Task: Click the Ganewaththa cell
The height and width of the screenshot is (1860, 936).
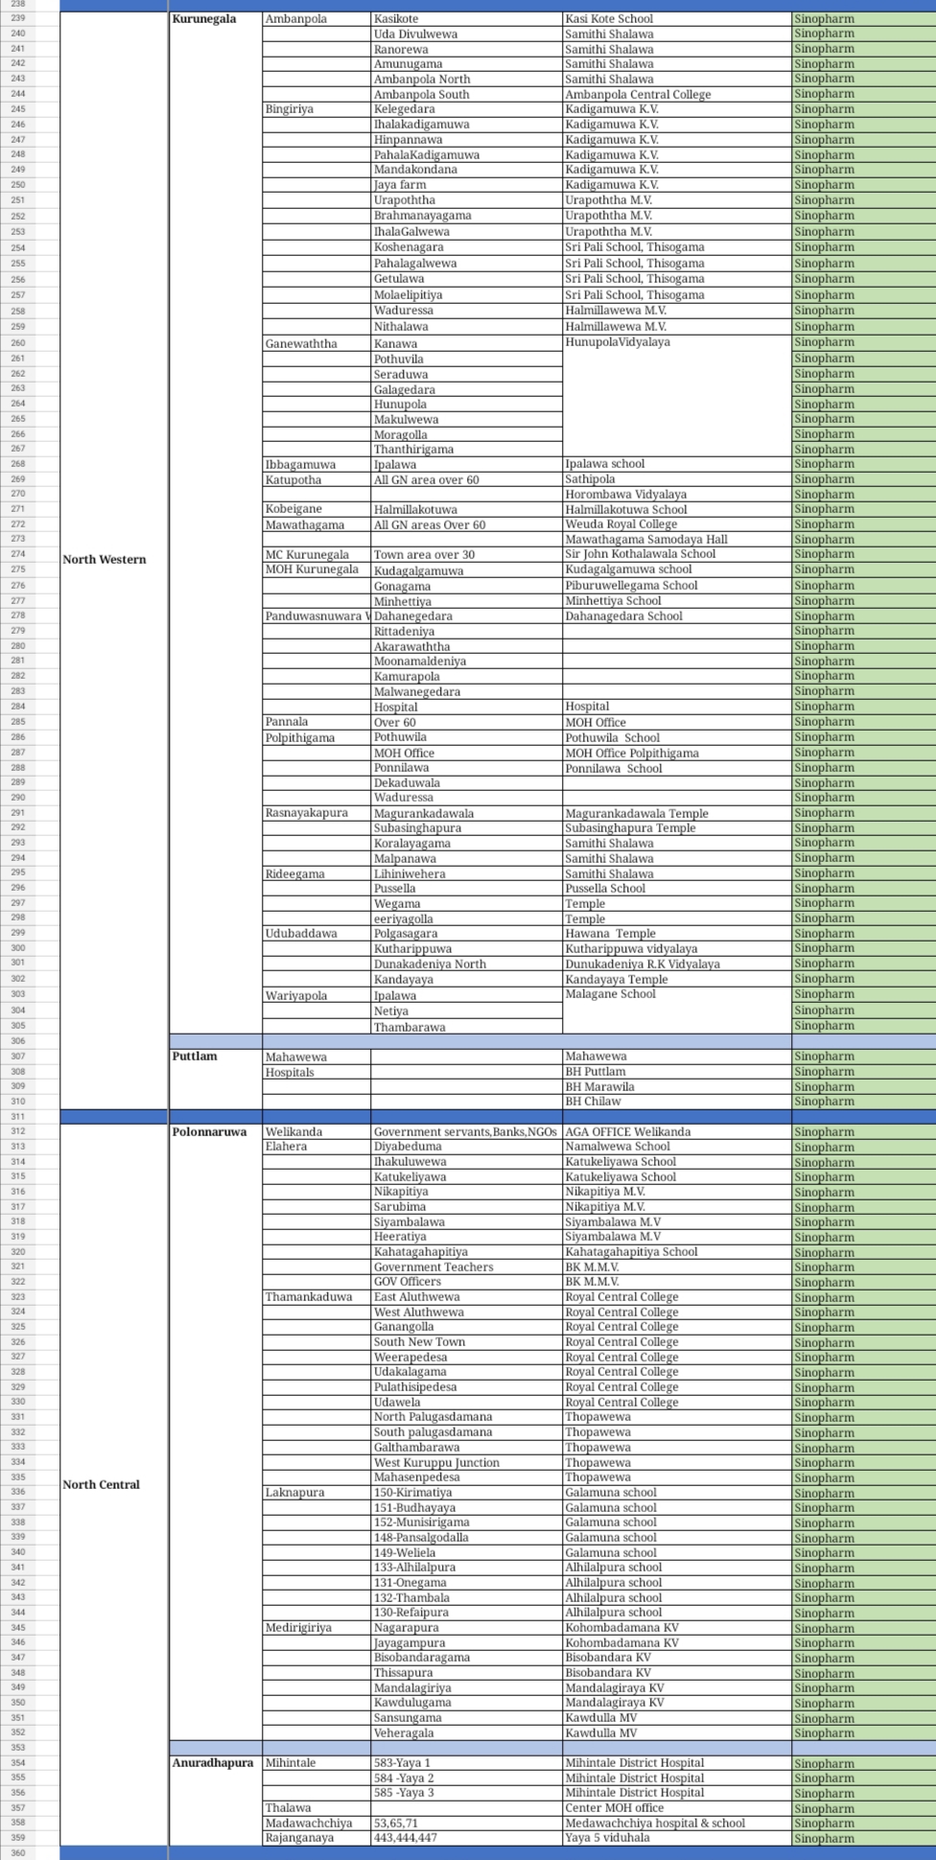Action: point(316,343)
